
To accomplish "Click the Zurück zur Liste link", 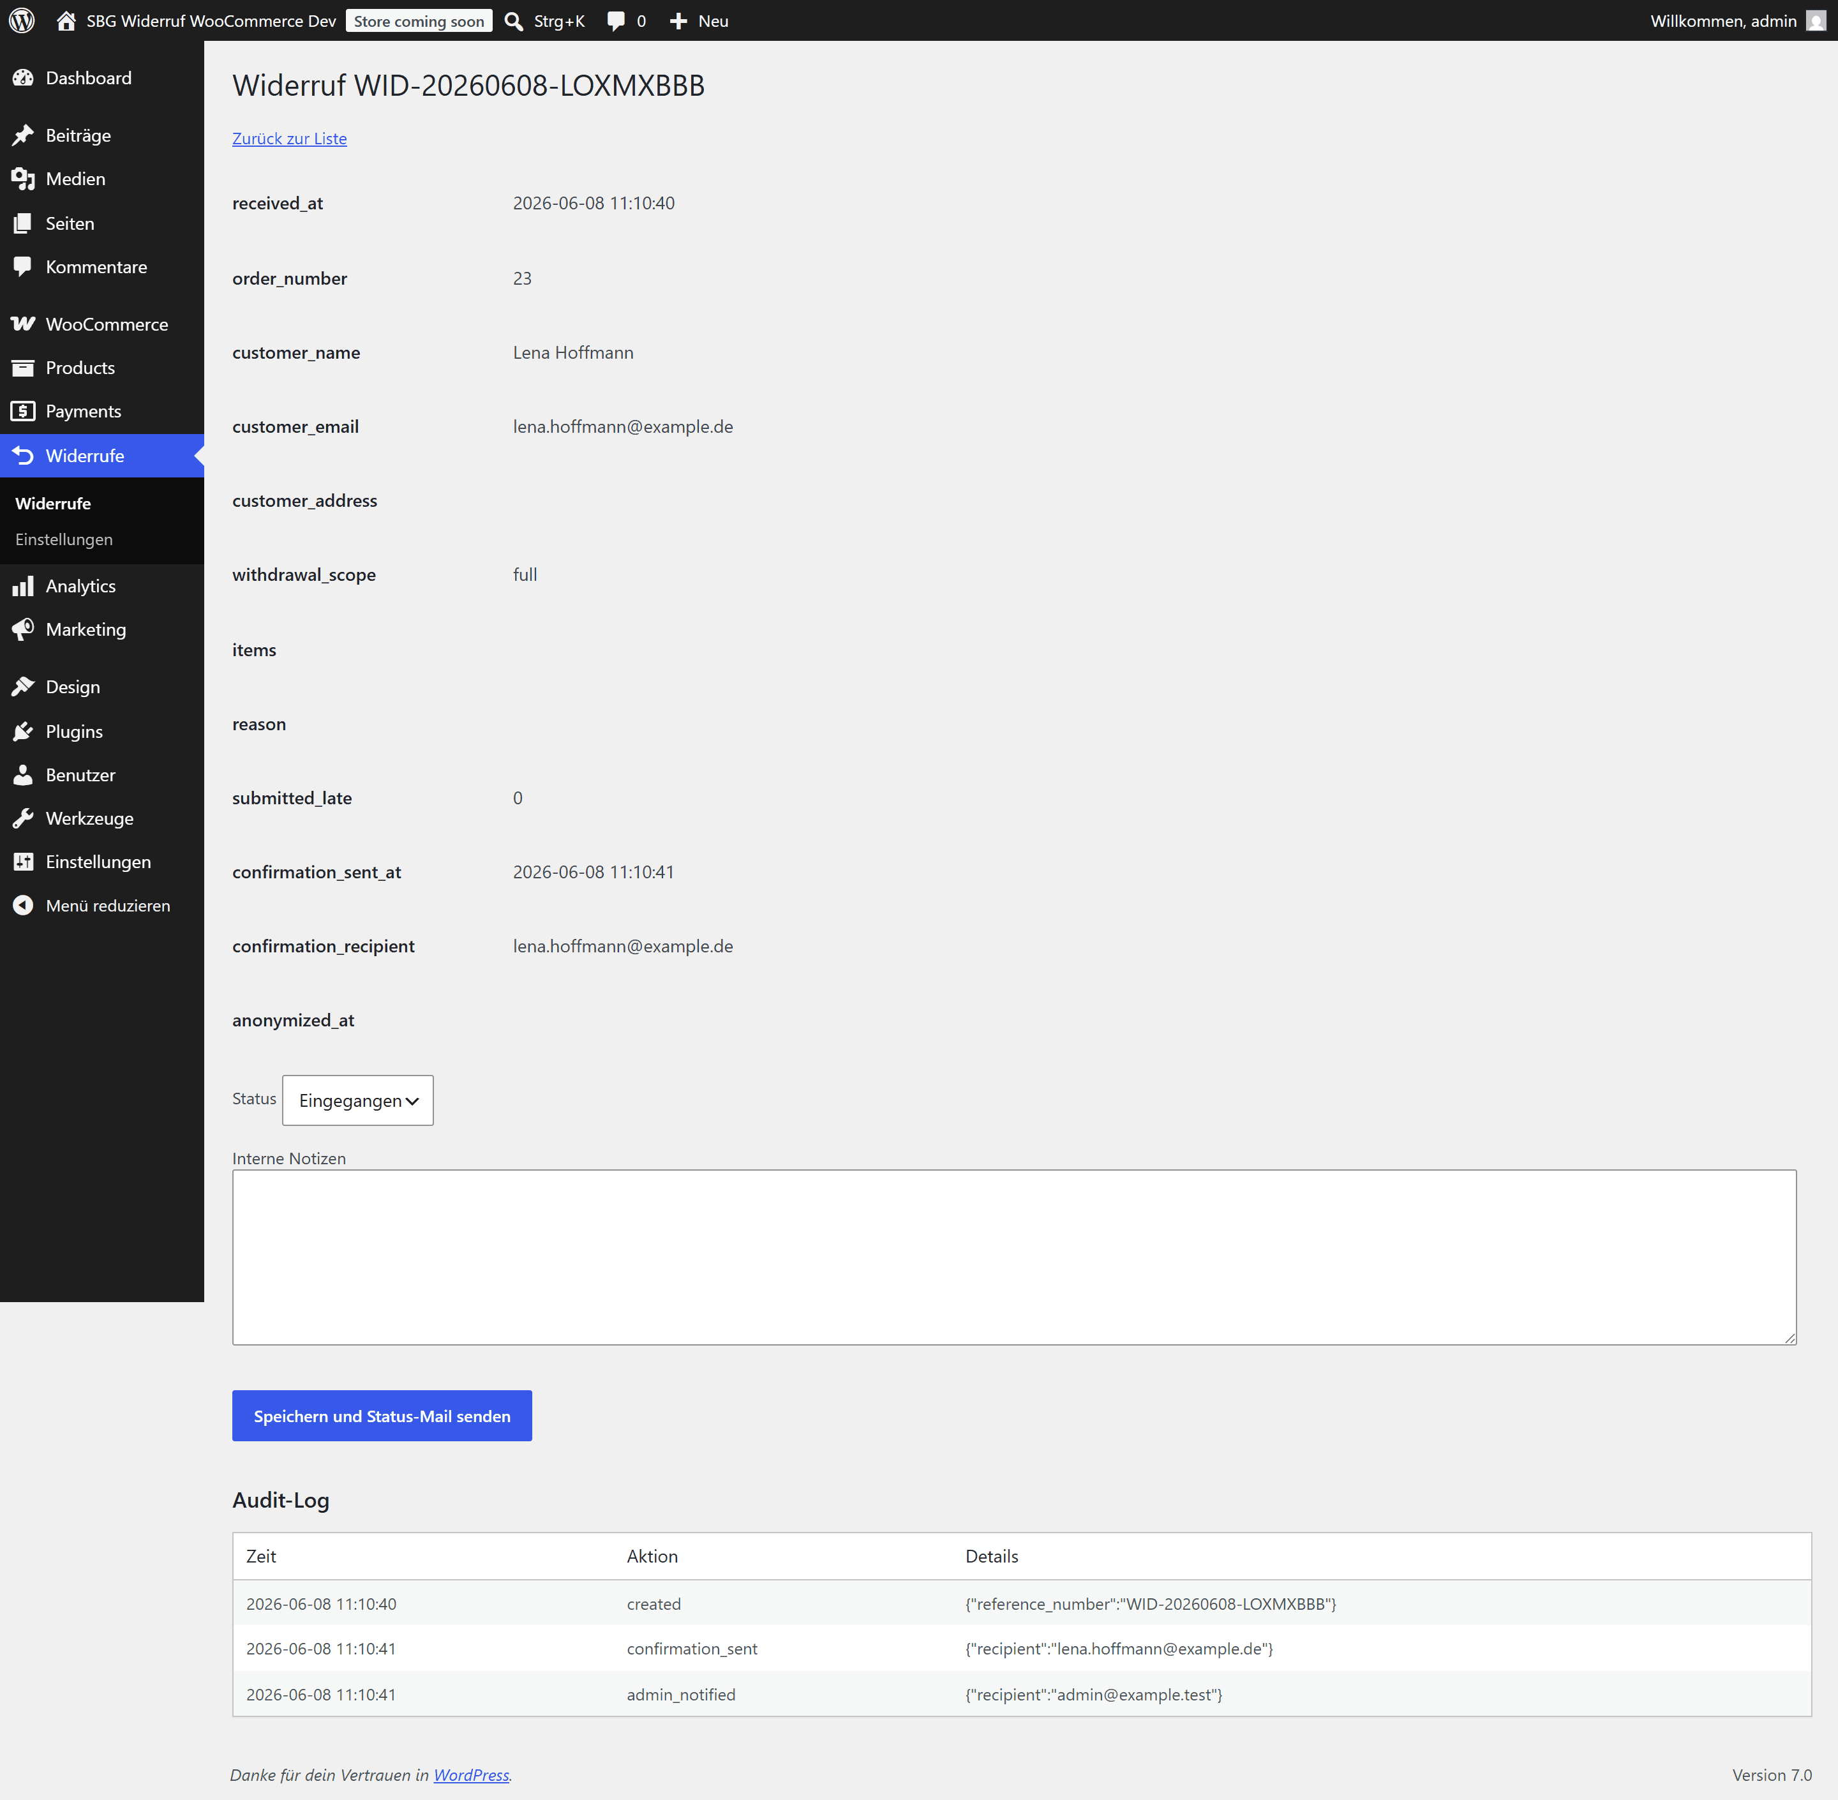I will point(289,139).
